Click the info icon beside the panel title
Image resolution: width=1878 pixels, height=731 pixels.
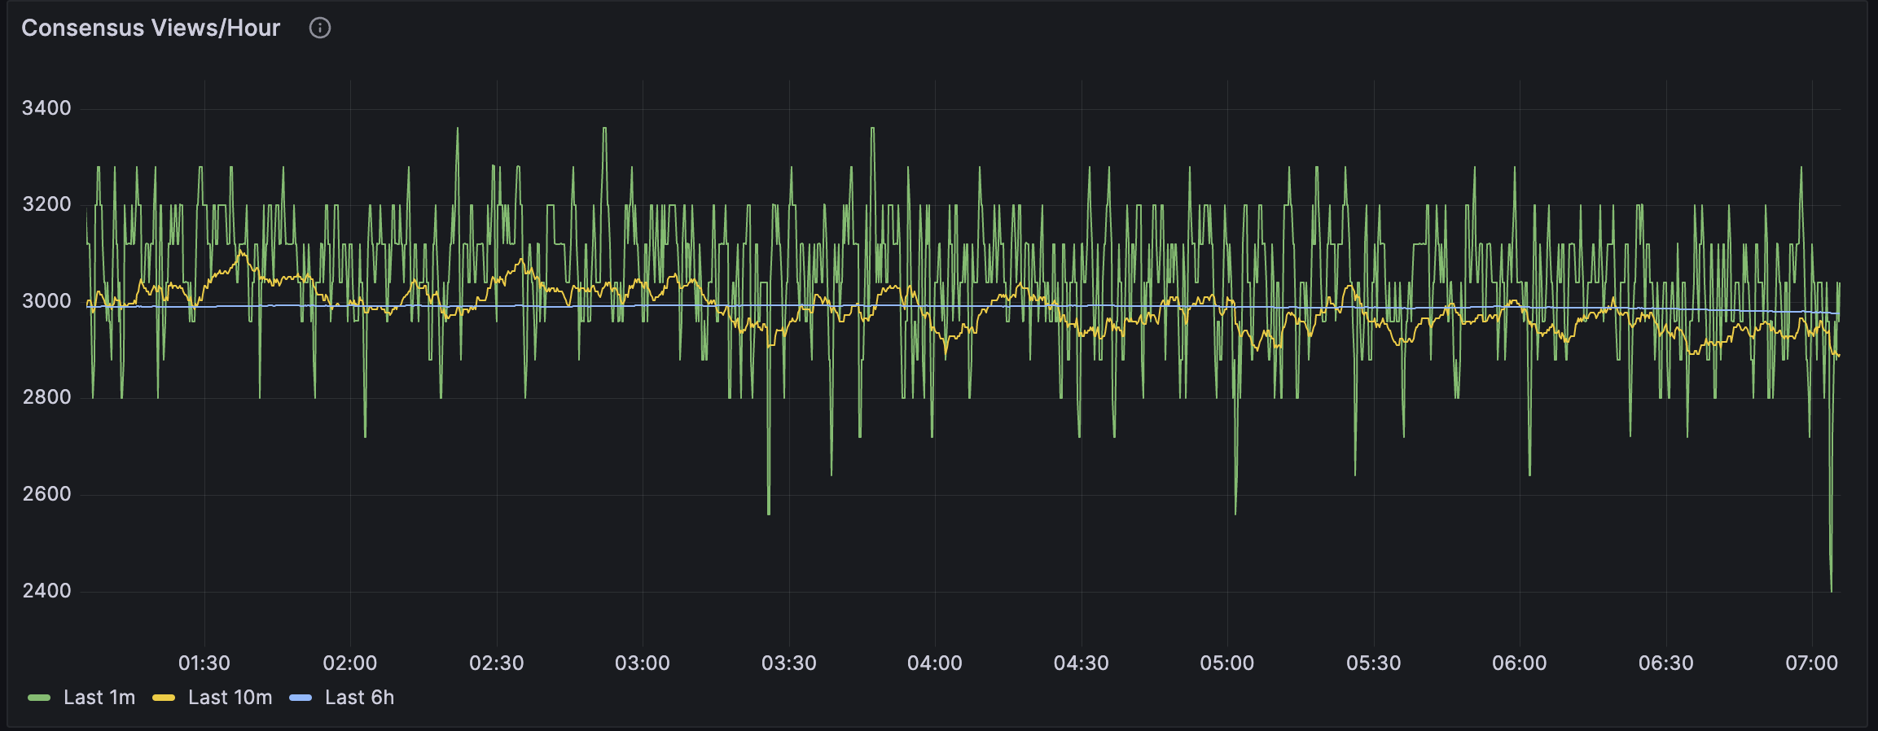click(x=320, y=28)
